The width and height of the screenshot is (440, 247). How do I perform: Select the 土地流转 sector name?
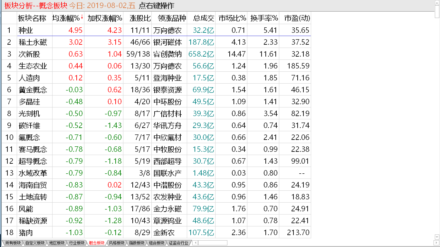33,197
